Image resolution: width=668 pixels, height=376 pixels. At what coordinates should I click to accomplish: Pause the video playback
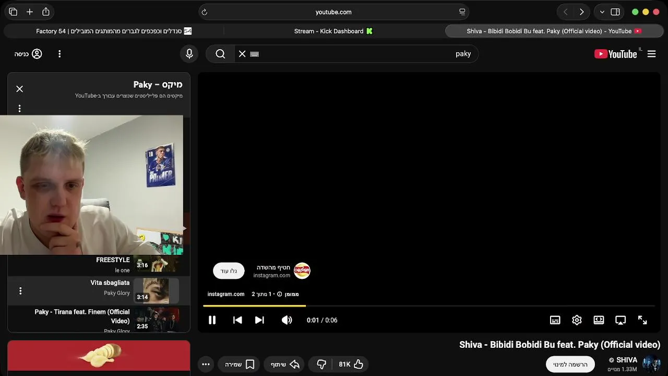(x=212, y=320)
